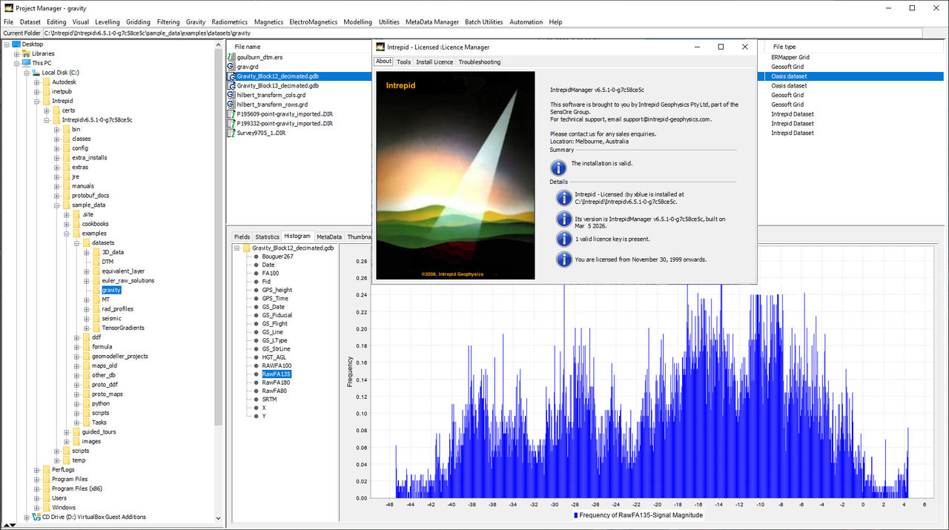Click the This PC icon in tree

coord(26,63)
